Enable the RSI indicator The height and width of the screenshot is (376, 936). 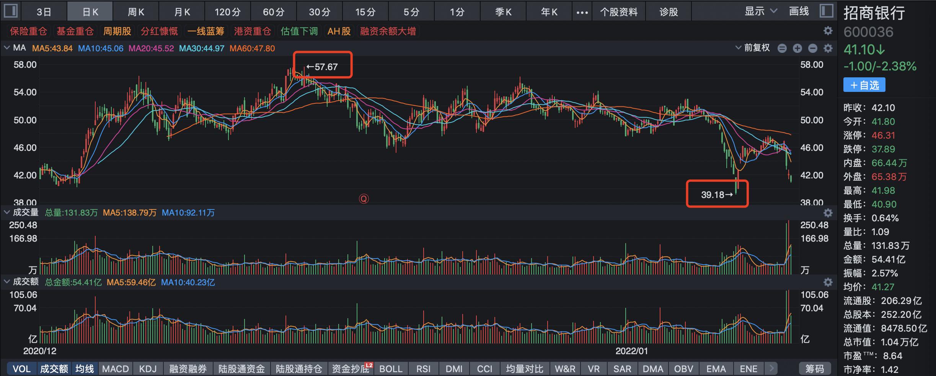click(423, 369)
